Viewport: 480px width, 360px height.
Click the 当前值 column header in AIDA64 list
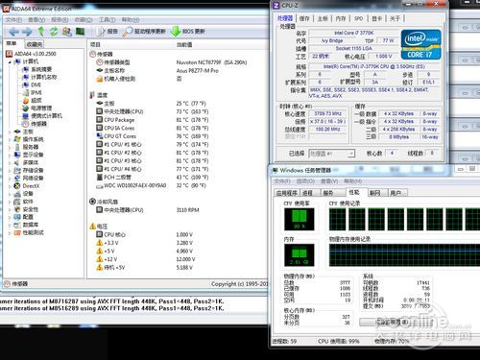click(184, 44)
